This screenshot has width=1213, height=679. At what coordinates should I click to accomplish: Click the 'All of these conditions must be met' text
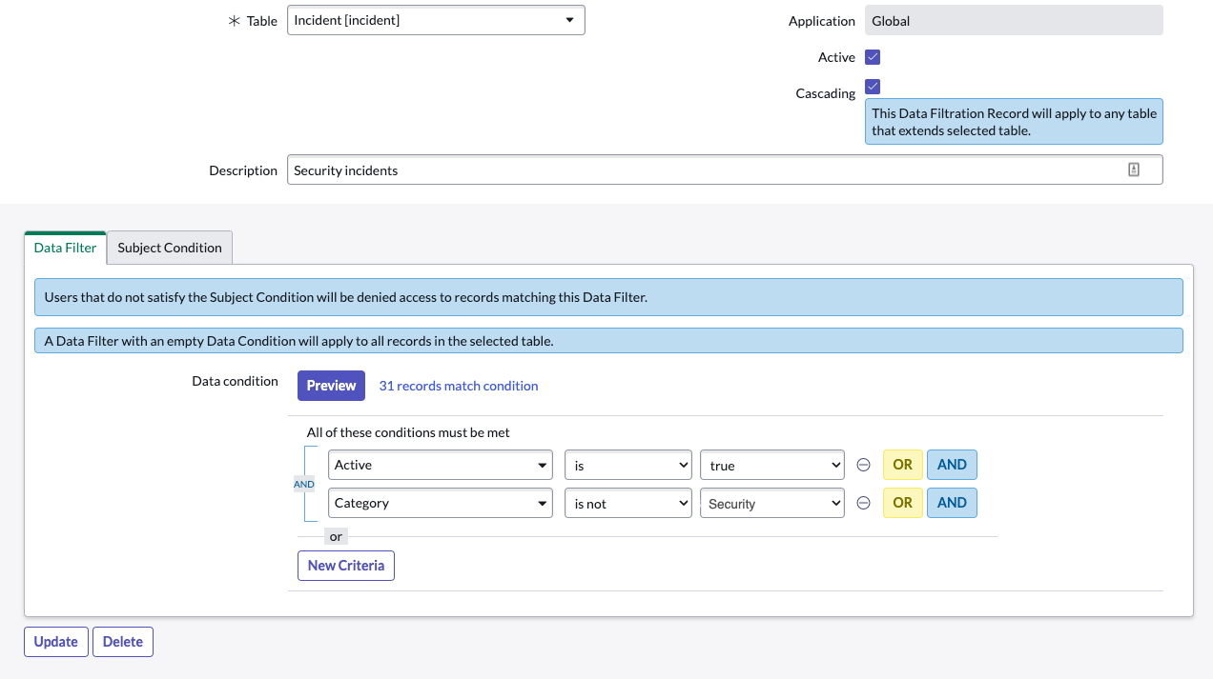408,432
